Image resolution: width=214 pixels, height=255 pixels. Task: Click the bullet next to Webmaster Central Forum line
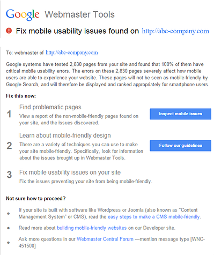[x=9, y=243]
